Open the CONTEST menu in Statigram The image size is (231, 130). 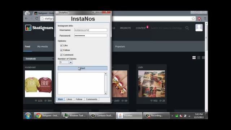tap(141, 28)
